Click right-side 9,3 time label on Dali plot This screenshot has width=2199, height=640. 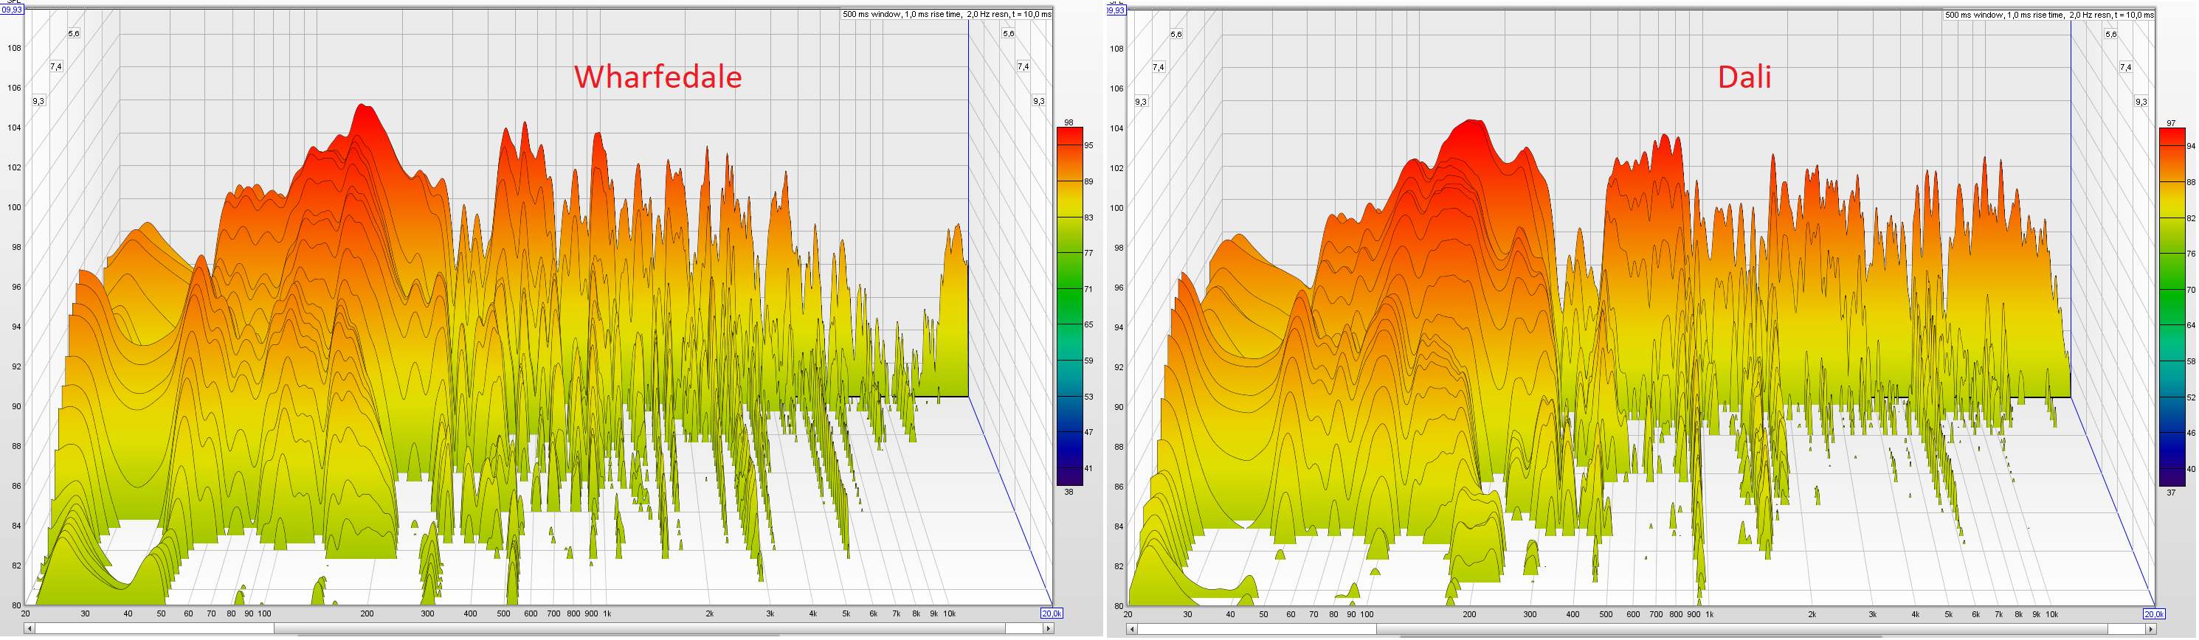(2141, 102)
